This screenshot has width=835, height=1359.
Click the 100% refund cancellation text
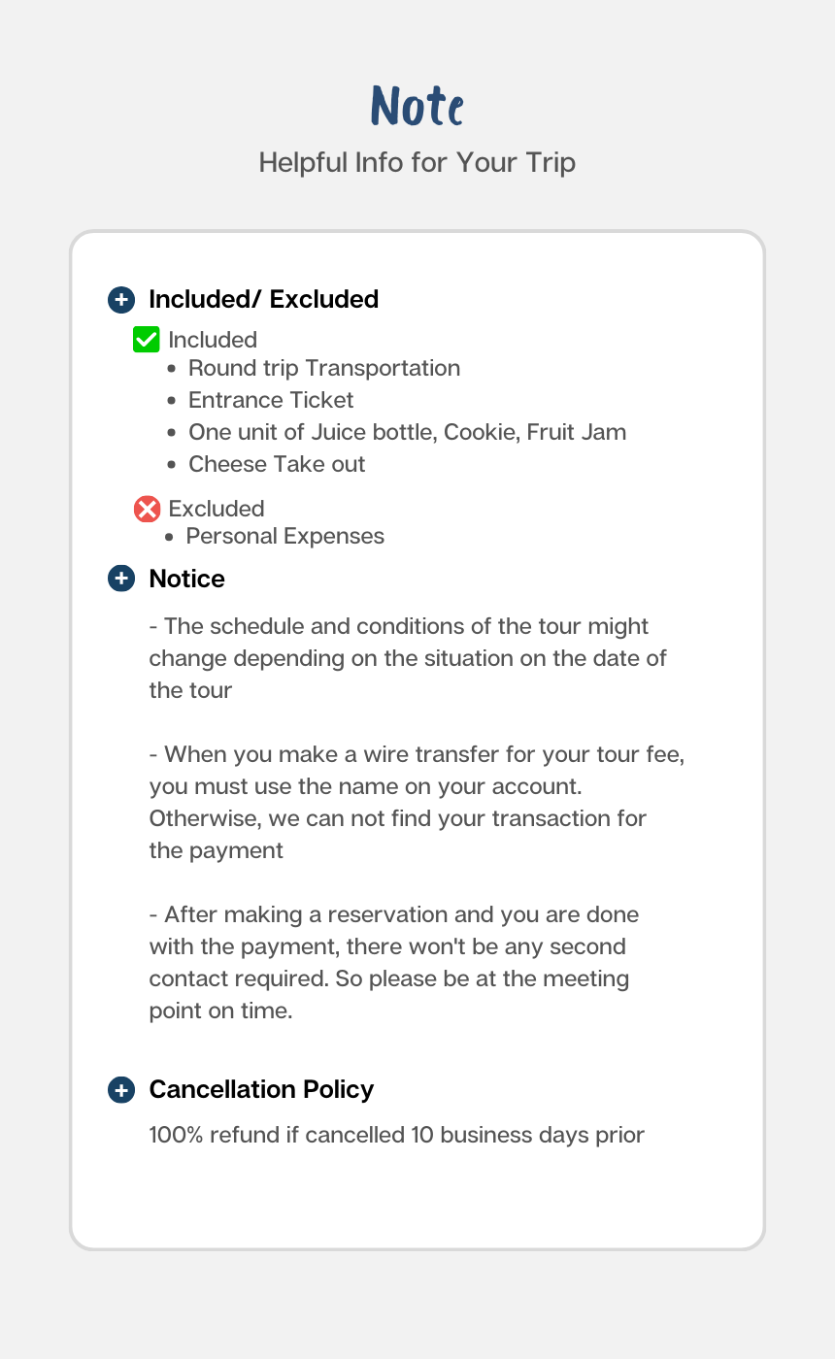coord(396,1135)
